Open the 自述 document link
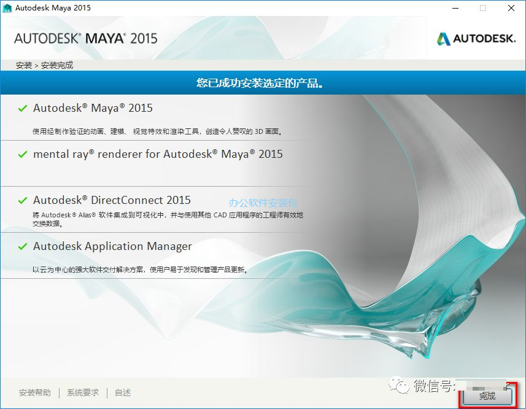The width and height of the screenshot is (526, 409). (121, 392)
